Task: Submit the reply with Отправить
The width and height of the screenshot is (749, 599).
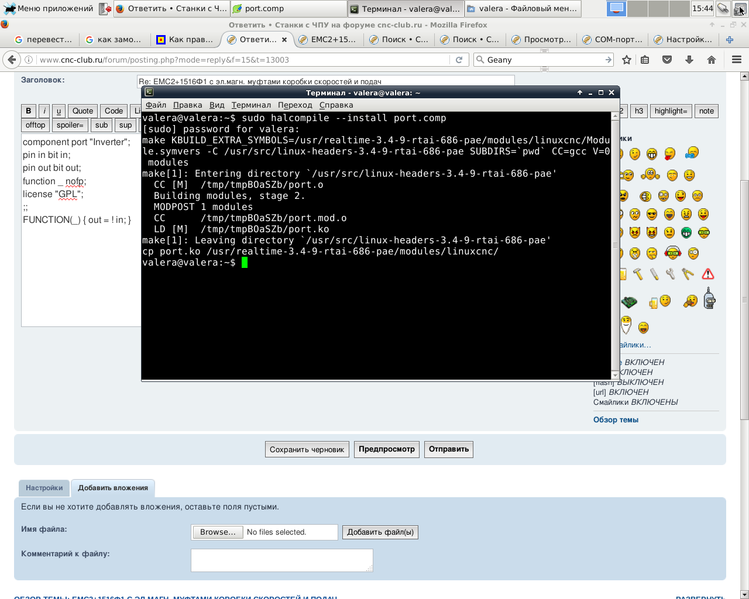Action: tap(449, 449)
